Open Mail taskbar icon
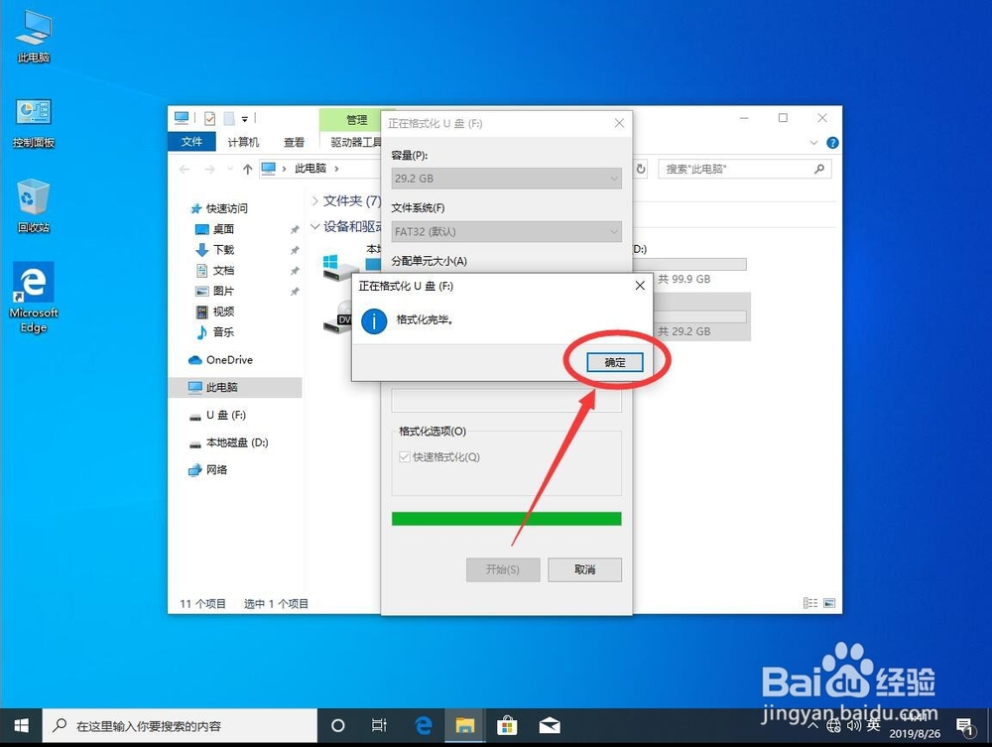992x747 pixels. click(550, 725)
